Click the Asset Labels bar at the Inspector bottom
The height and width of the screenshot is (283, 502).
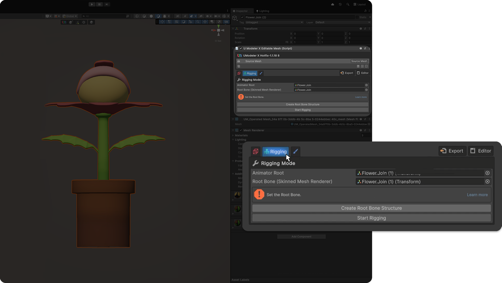[x=301, y=280]
